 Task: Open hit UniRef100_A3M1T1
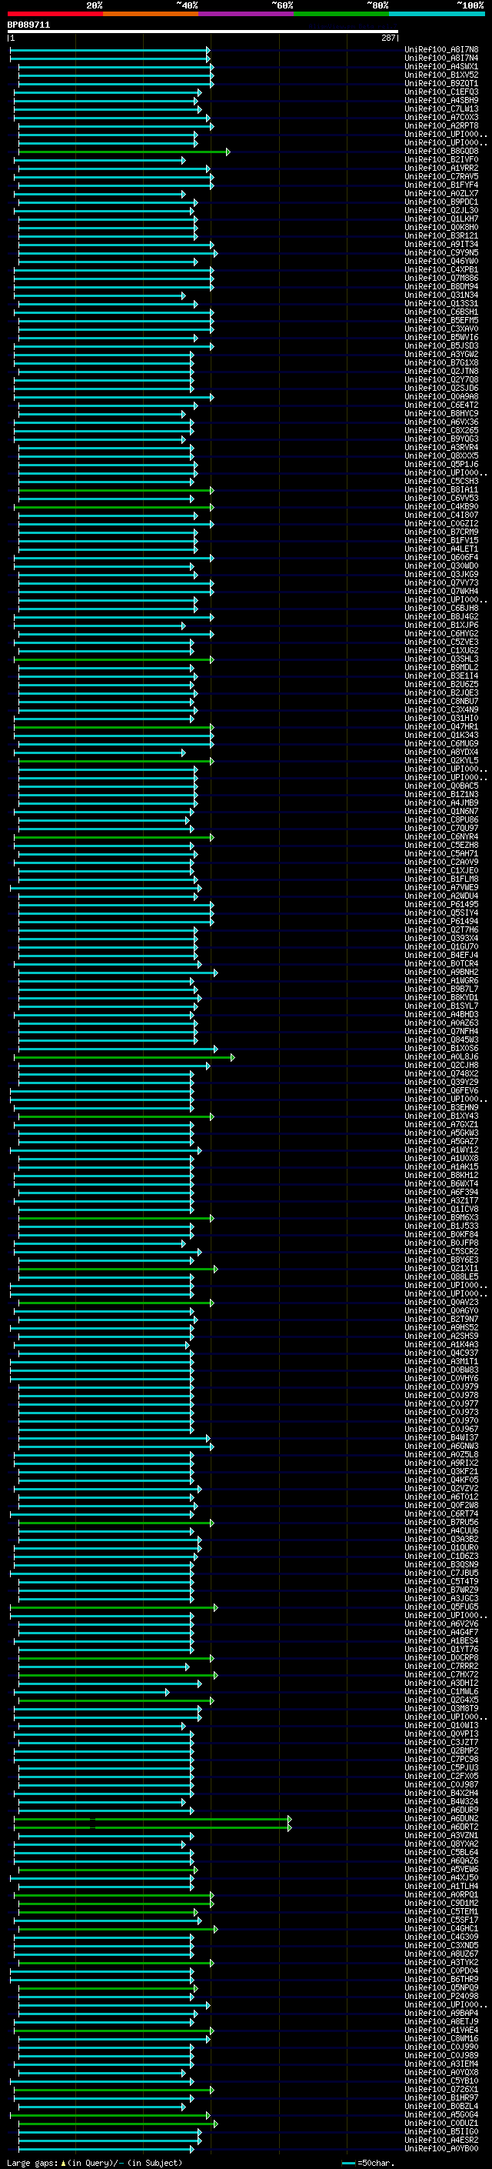click(x=441, y=1362)
